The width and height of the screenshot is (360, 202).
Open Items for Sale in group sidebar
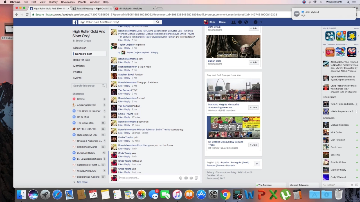pyautogui.click(x=82, y=60)
